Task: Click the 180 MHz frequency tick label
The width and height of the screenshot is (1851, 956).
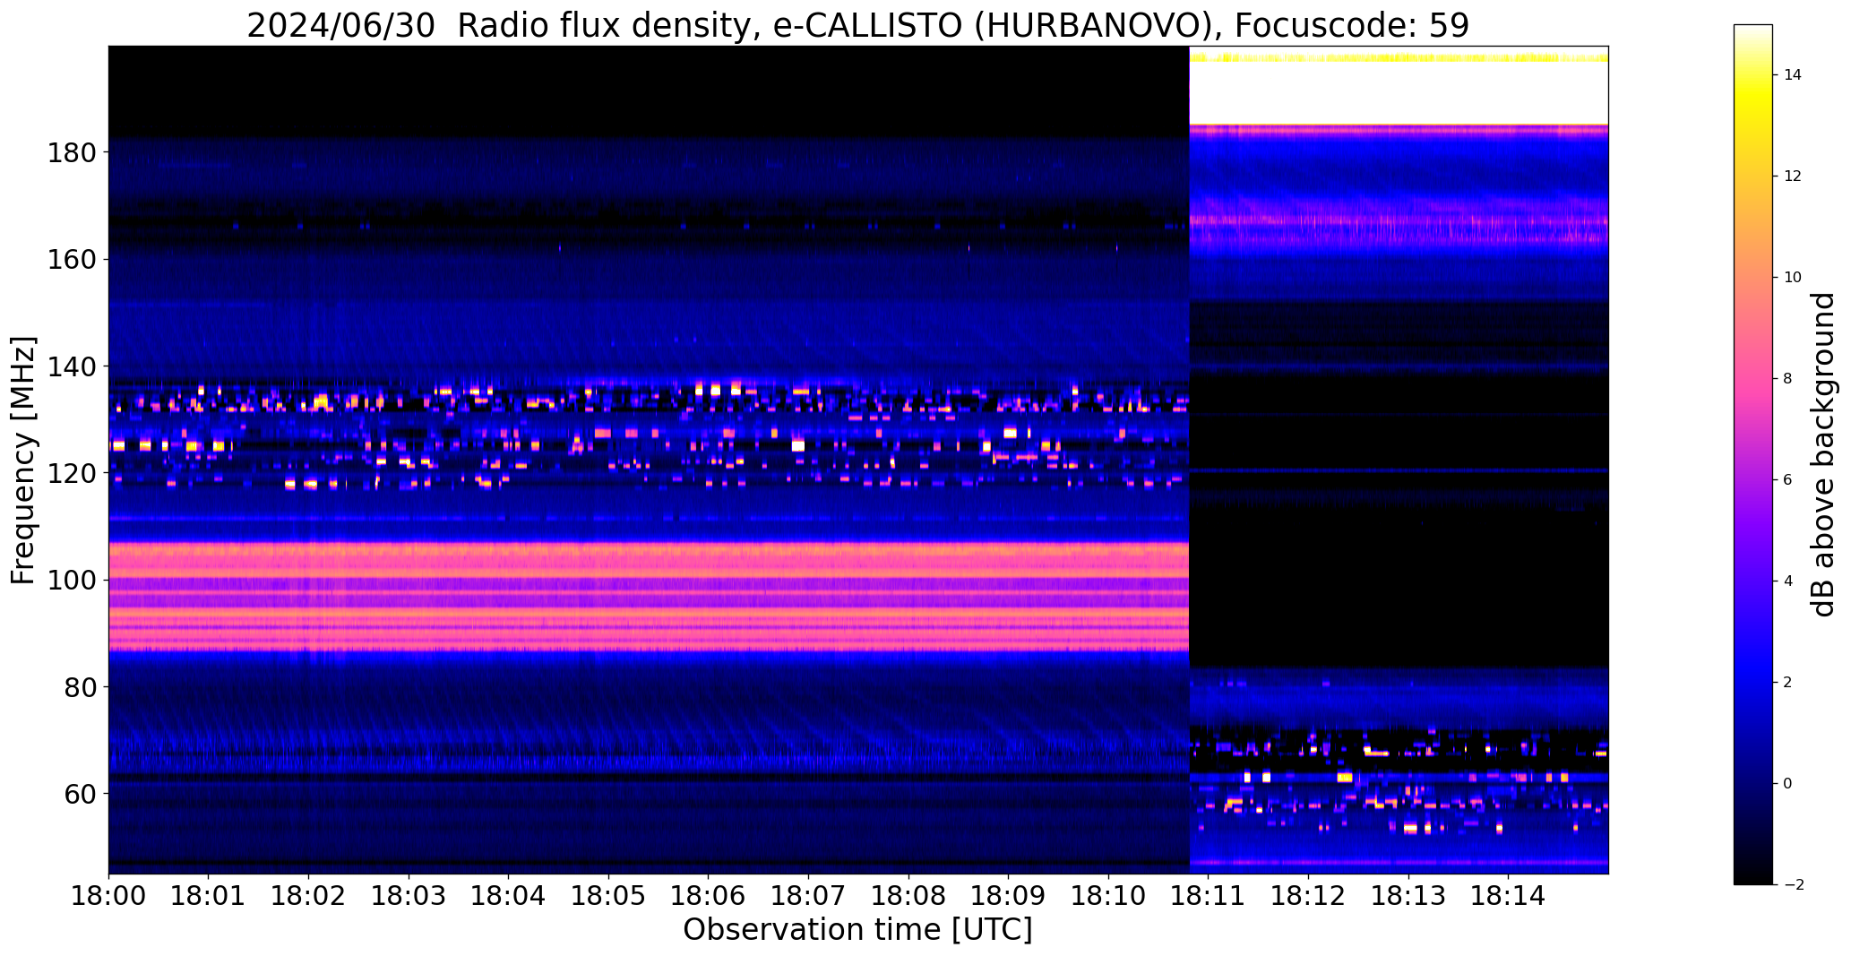Action: 70,153
